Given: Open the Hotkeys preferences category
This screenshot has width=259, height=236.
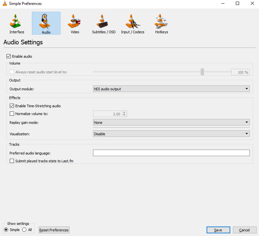Looking at the screenshot, I should coord(161,23).
